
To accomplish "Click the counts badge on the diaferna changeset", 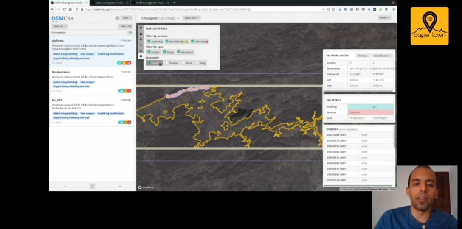I will (x=124, y=63).
